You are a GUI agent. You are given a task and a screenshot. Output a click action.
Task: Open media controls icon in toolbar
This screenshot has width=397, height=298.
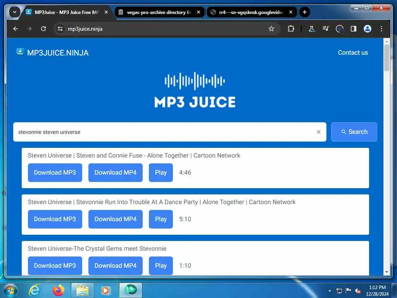tap(326, 29)
